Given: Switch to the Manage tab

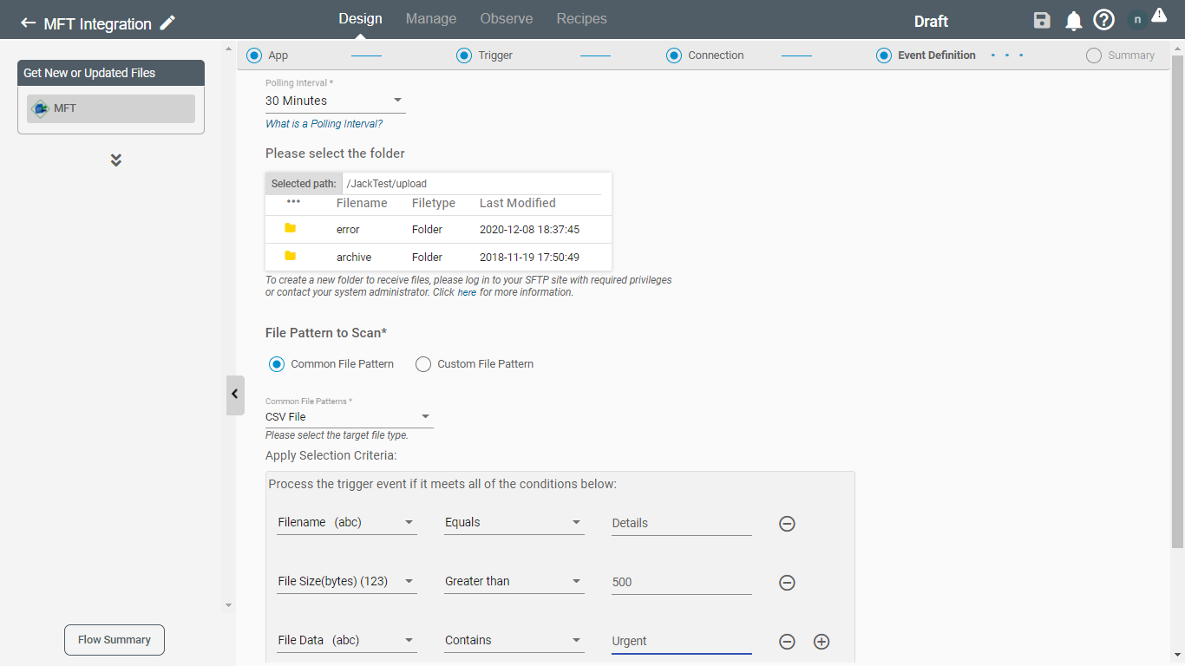Looking at the screenshot, I should pos(431,19).
